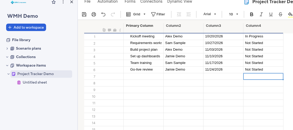This screenshot has height=130, width=293.
Task: Open the Automation menu
Action: click(108, 2)
